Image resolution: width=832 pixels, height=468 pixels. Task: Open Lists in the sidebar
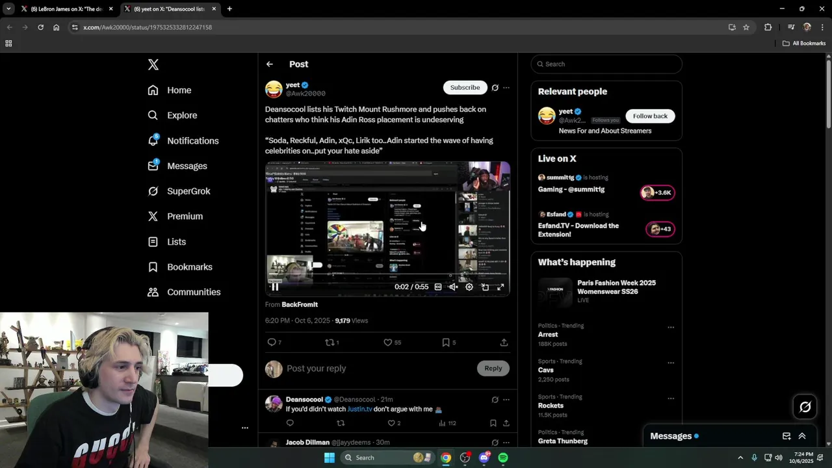[167, 242]
